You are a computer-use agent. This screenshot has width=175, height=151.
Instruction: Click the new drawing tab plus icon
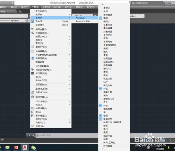20,12
